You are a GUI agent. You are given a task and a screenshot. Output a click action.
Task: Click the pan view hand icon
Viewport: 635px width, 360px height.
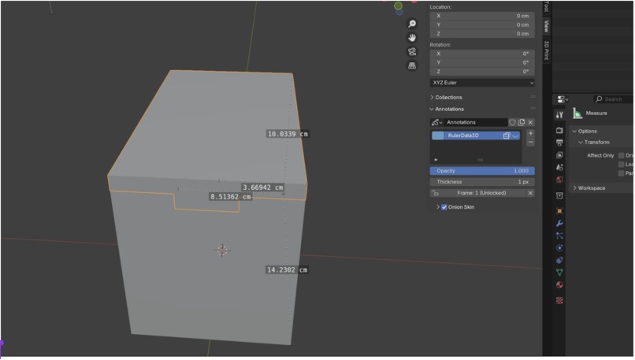point(412,38)
